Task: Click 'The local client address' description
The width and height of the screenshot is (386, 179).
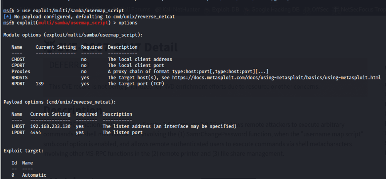Action: (140, 59)
